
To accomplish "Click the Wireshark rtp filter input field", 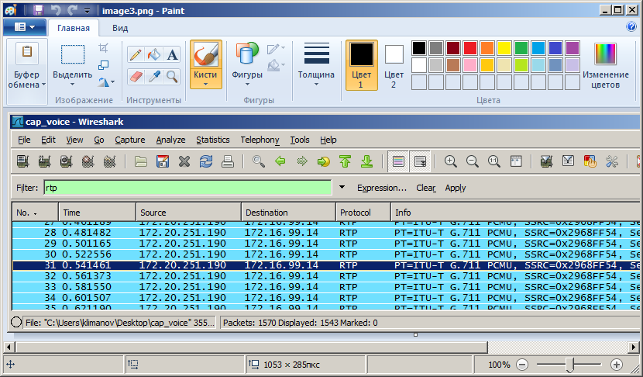I will 187,188.
